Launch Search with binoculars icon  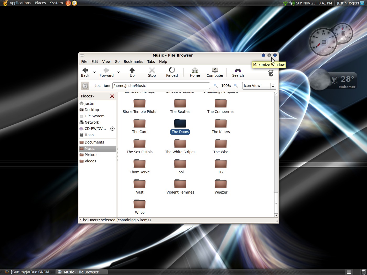tap(238, 72)
